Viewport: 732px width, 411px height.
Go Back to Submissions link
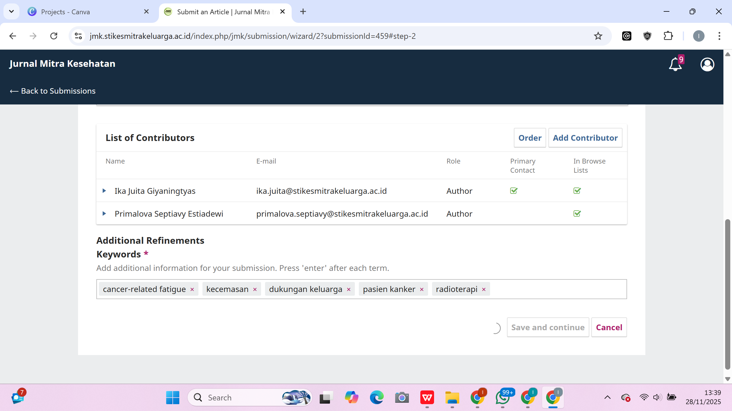53,91
